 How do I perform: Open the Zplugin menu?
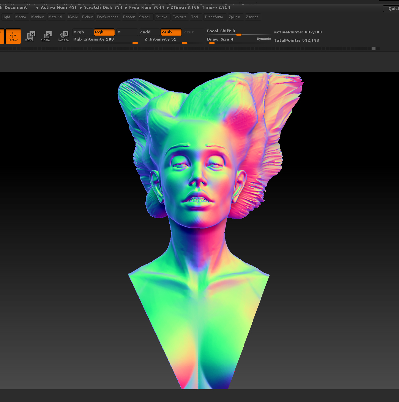tap(235, 17)
